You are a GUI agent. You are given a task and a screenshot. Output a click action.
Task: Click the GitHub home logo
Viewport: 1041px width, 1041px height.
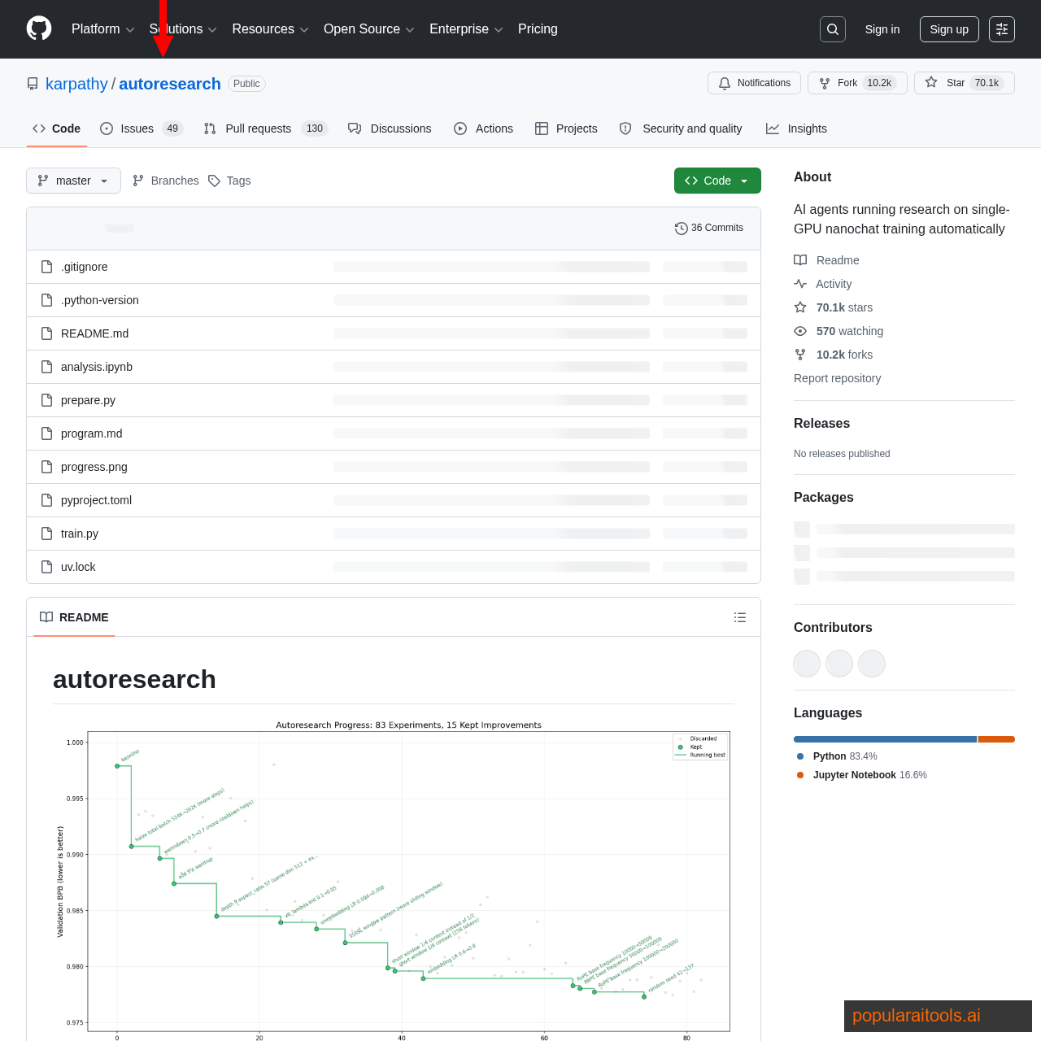point(38,28)
